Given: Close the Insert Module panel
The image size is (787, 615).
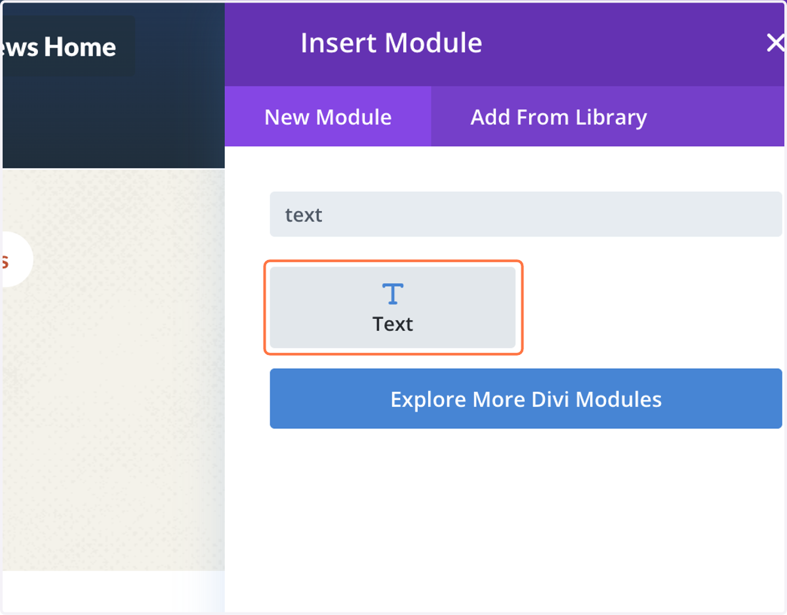Looking at the screenshot, I should coord(776,43).
